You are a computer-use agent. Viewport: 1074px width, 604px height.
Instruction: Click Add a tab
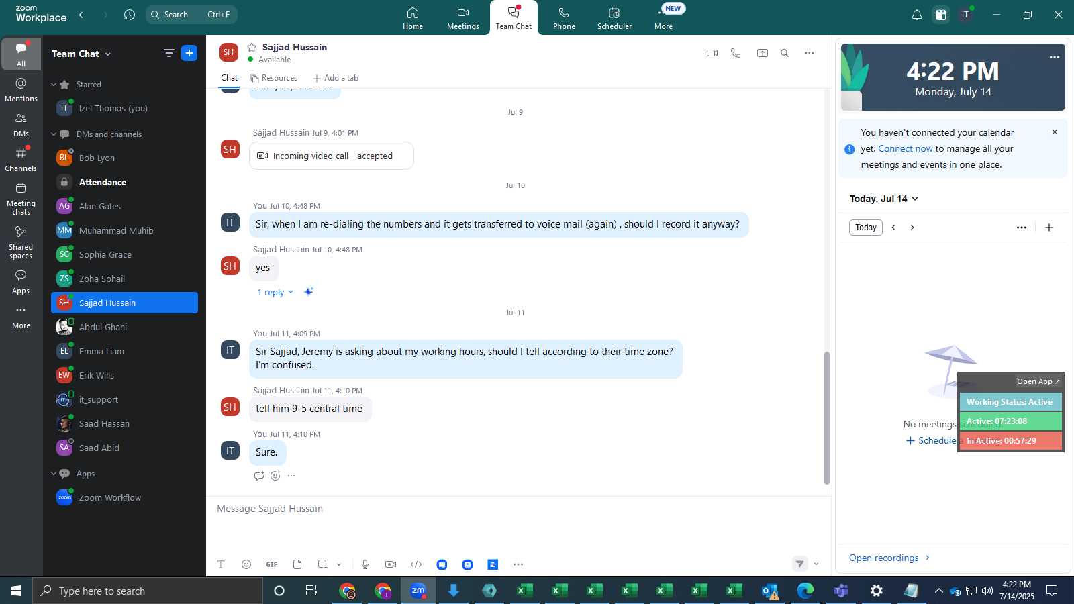(336, 78)
